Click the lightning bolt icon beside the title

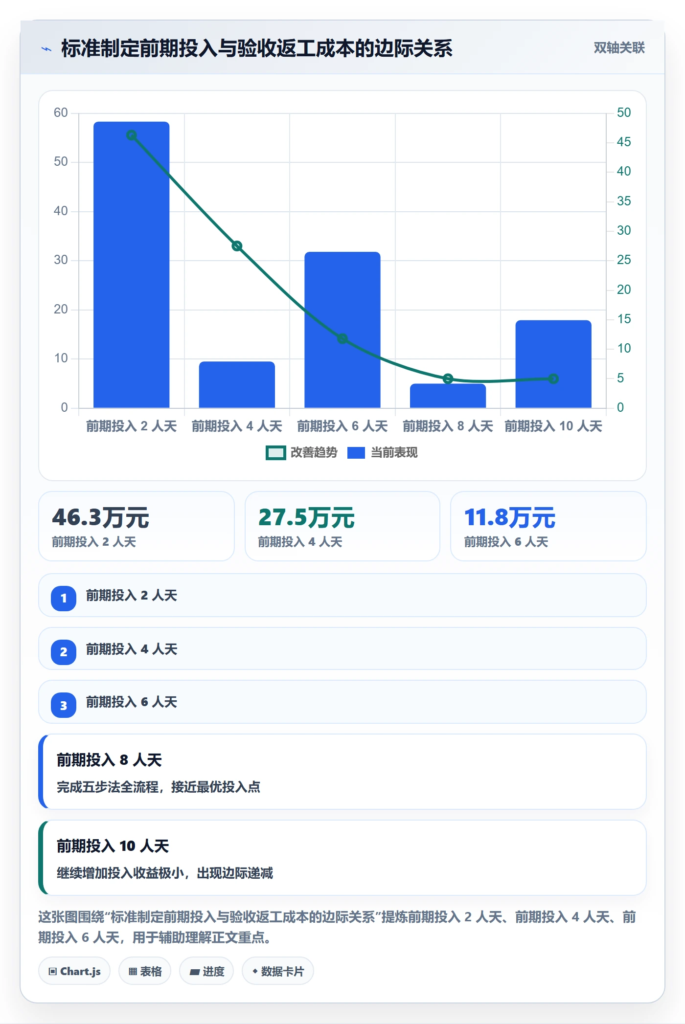coord(46,49)
